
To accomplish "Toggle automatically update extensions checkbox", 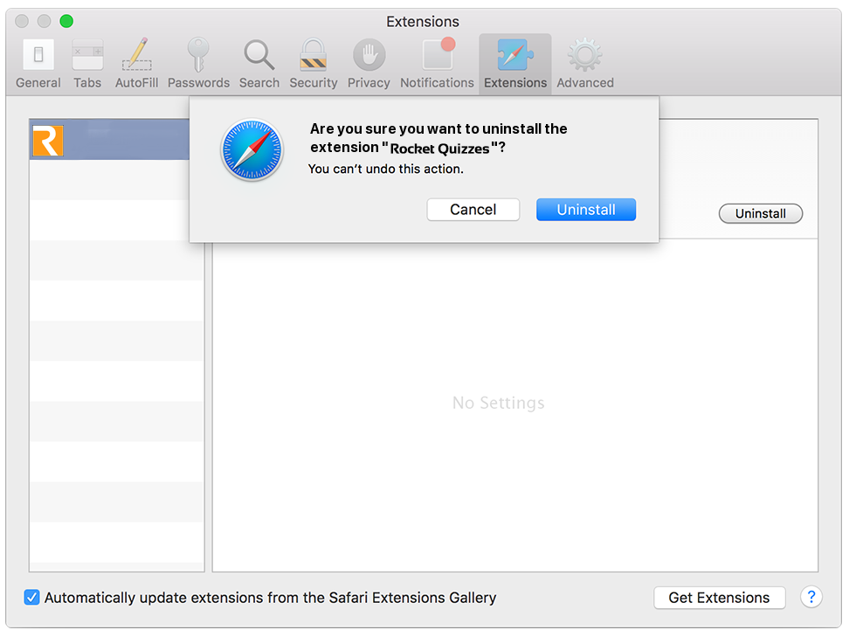I will [31, 597].
